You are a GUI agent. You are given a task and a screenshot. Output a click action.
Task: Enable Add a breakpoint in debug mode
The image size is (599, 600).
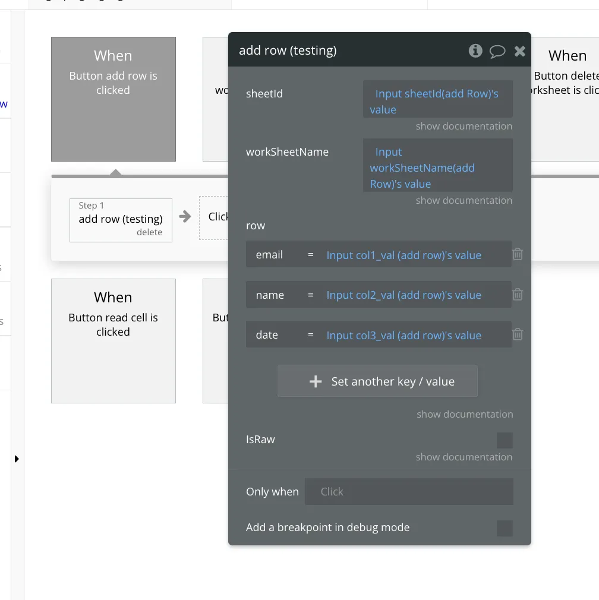(505, 528)
